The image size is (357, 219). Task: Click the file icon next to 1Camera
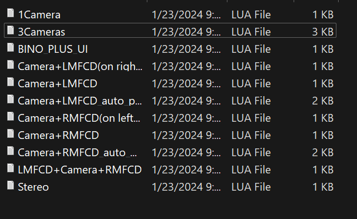coord(11,13)
